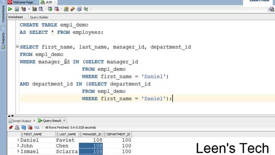Refresh the query result icon

click(24, 127)
